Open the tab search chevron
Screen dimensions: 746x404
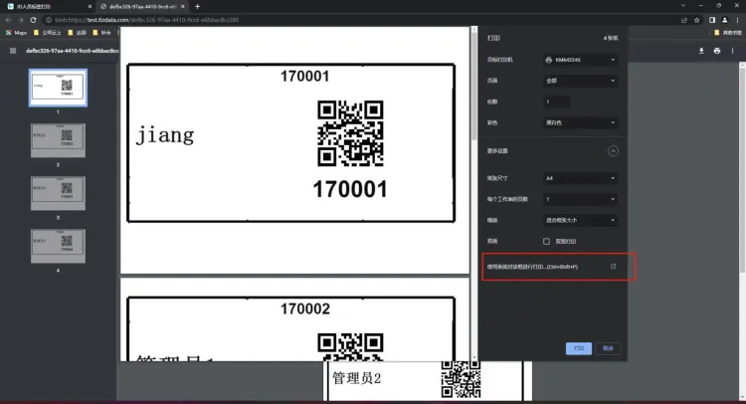(x=683, y=6)
